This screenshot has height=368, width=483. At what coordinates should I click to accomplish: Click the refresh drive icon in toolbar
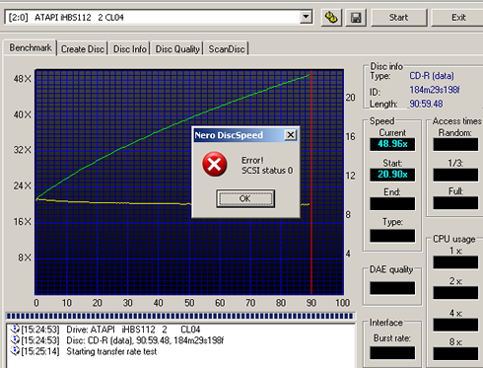coord(331,18)
